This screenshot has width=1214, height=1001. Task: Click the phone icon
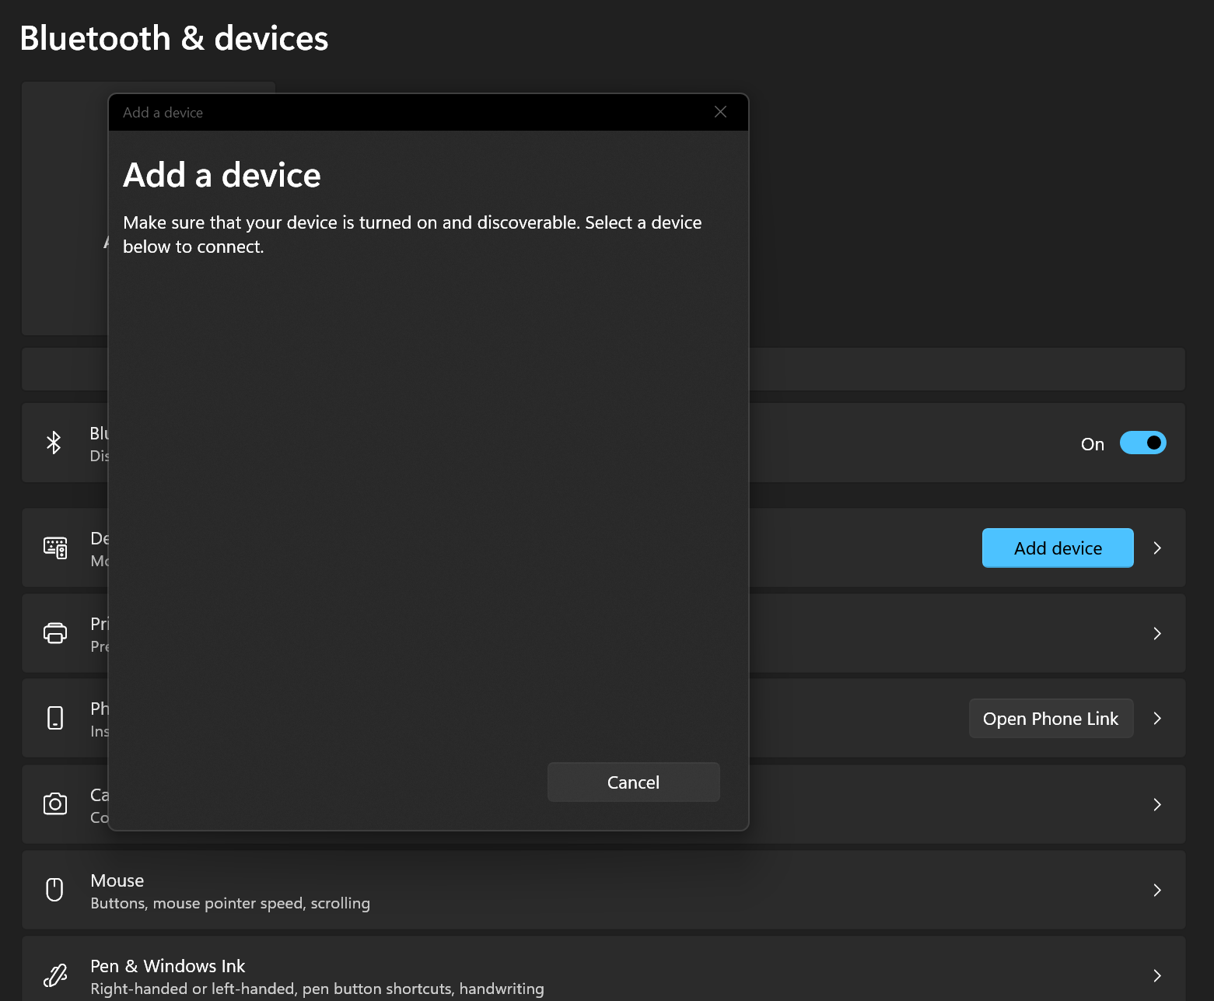coord(55,718)
